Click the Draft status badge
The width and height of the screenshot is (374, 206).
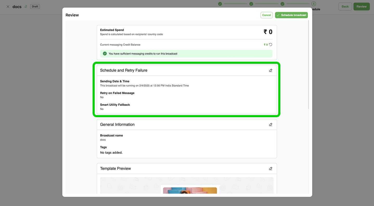[x=35, y=7]
